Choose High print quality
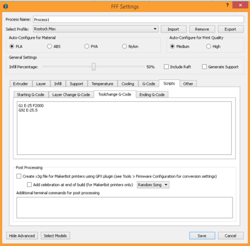Image resolution: width=250 pixels, height=246 pixels. (x=209, y=46)
